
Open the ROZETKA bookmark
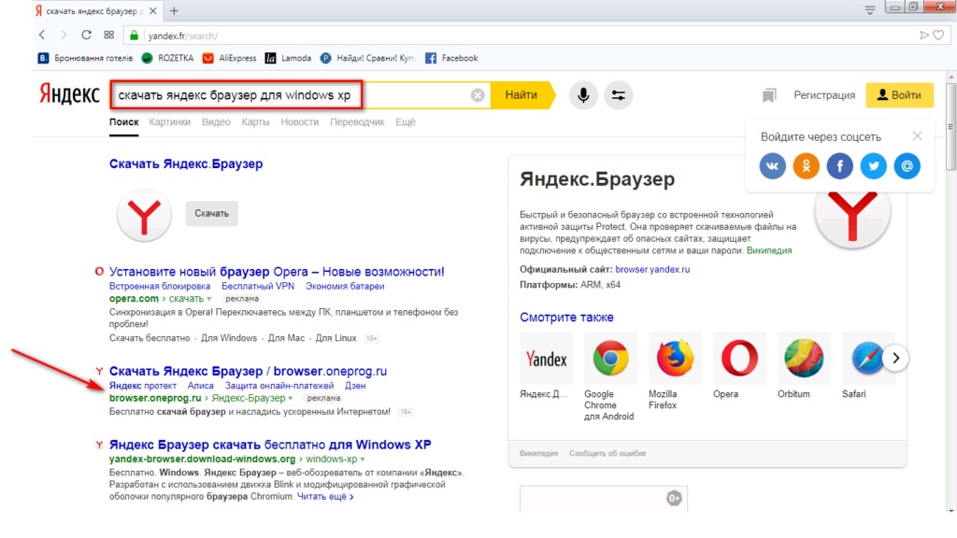tap(168, 58)
